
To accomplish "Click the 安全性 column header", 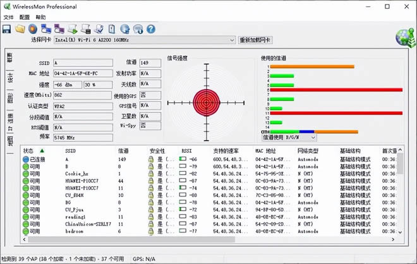I will 157,151.
